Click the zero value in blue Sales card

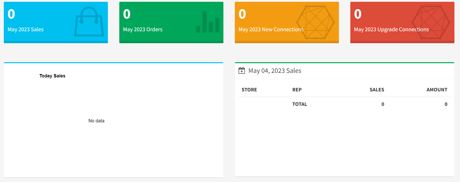[x=11, y=14]
